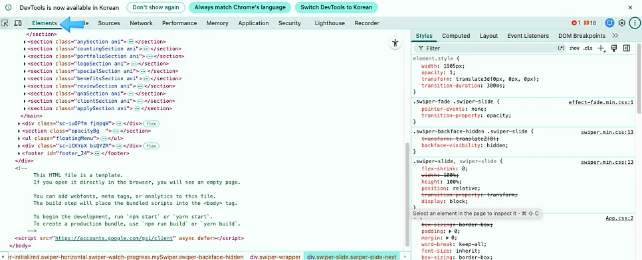Toggle the regex option in the filter box
The image size is (642, 260).
pyautogui.click(x=561, y=48)
